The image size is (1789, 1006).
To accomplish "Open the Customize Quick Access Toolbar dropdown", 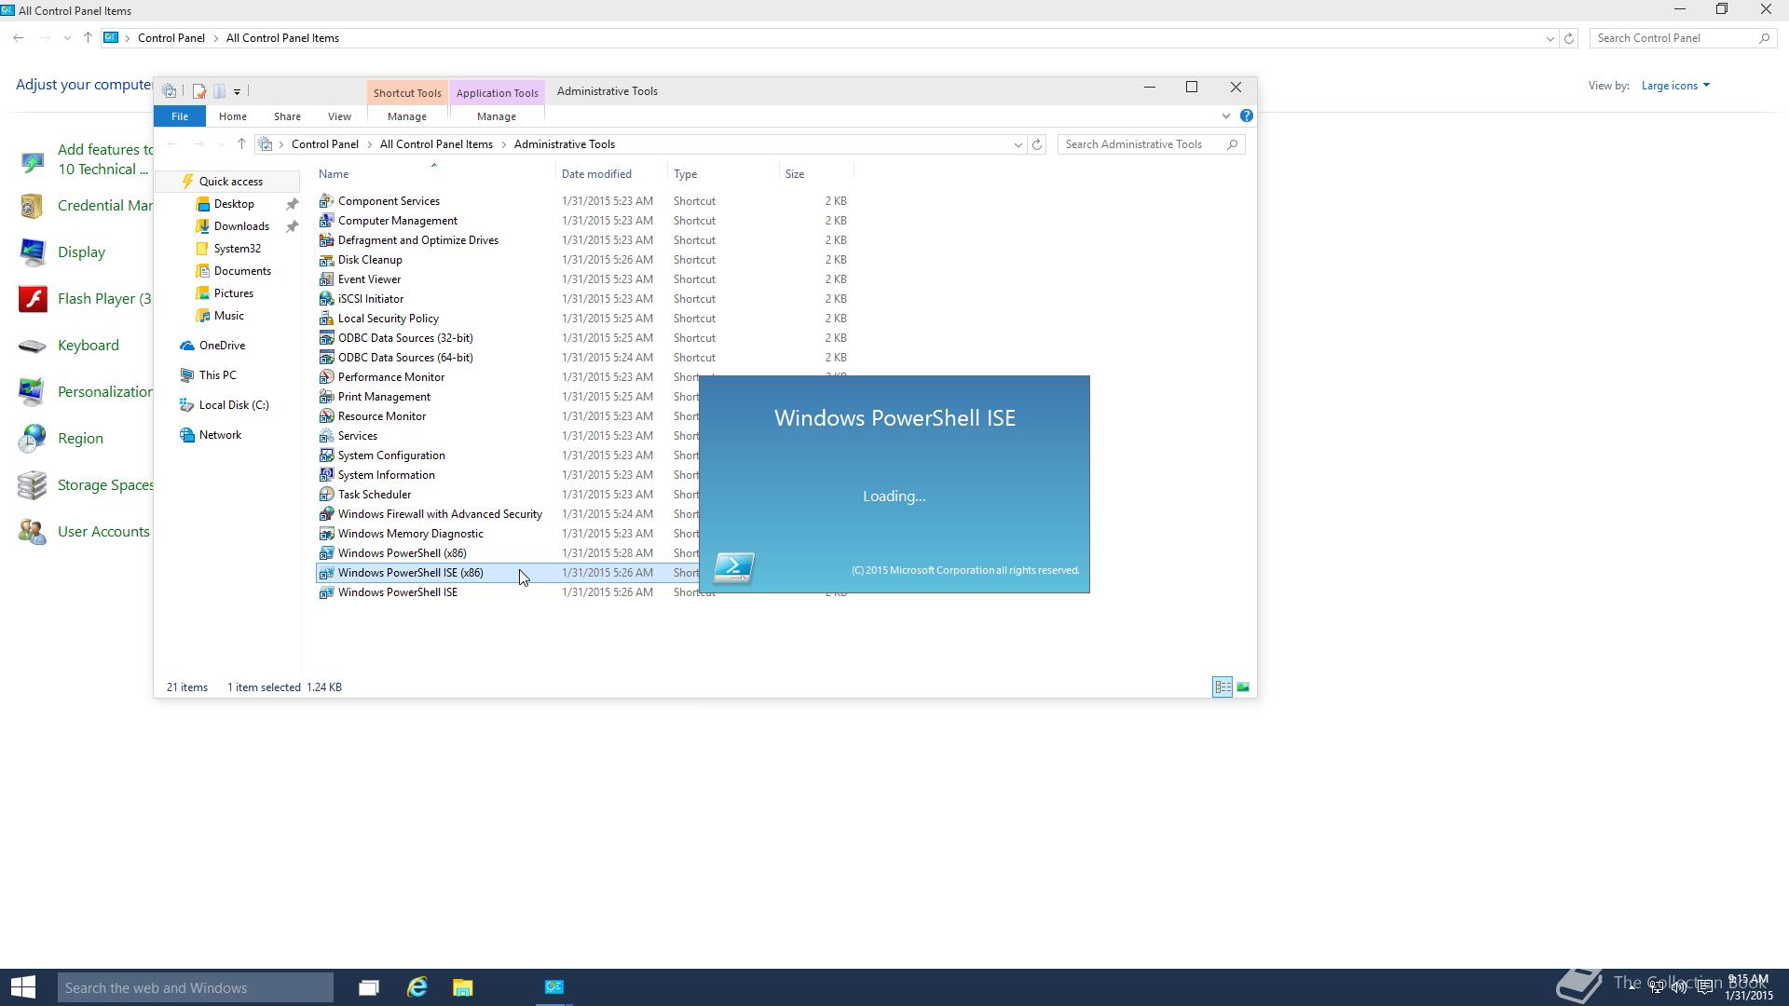I will coord(237,91).
